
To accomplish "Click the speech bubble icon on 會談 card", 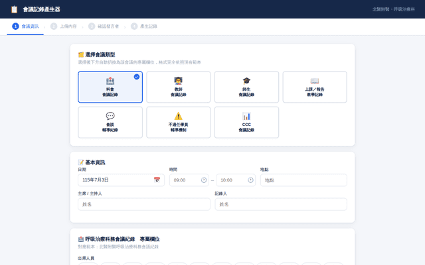I will click(x=110, y=116).
